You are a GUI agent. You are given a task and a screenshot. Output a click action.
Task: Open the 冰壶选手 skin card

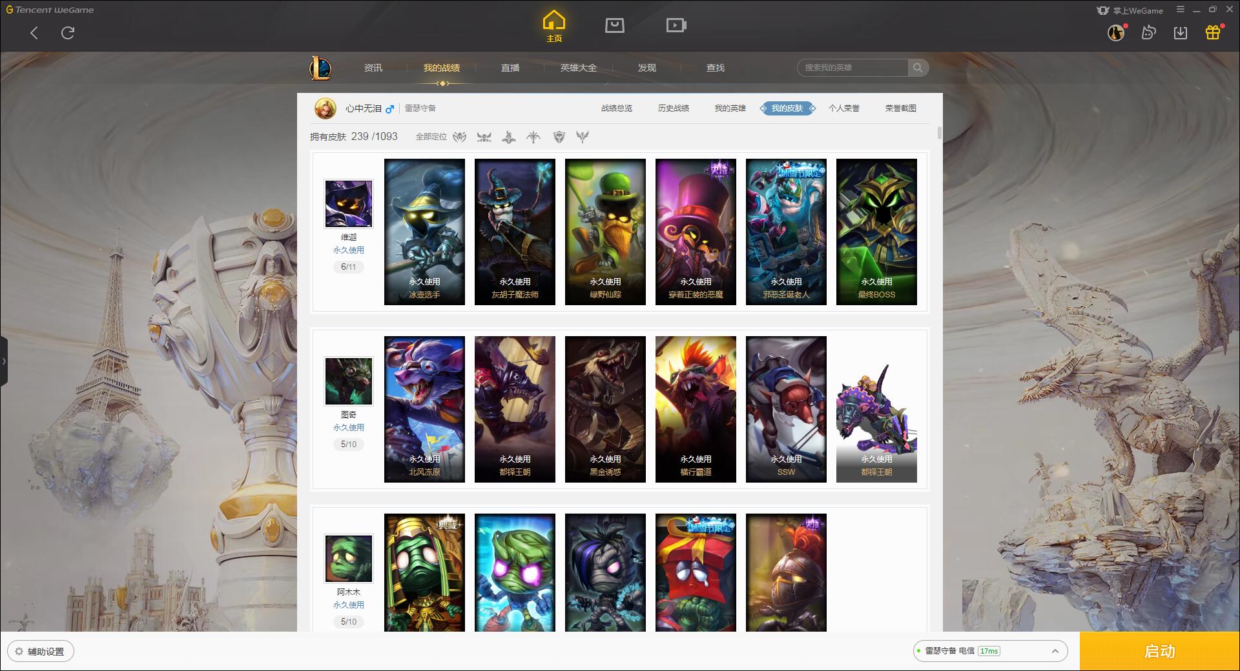click(x=424, y=232)
